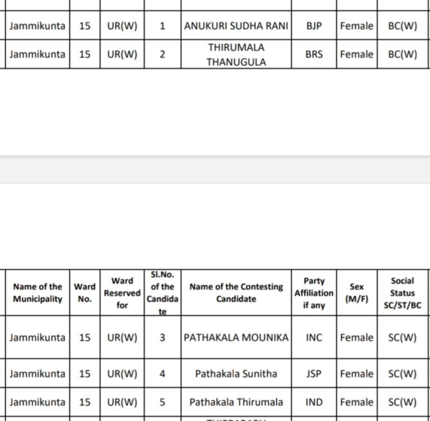Click Jammikunta in the JSP candidate row

38,373
